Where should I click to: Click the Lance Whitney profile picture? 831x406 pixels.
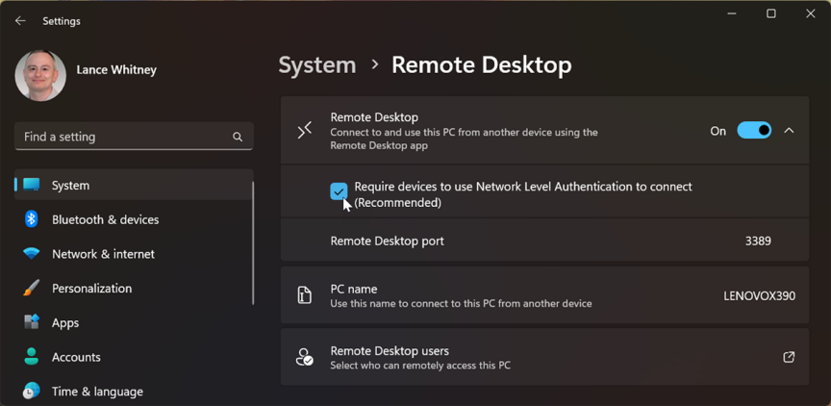40,74
